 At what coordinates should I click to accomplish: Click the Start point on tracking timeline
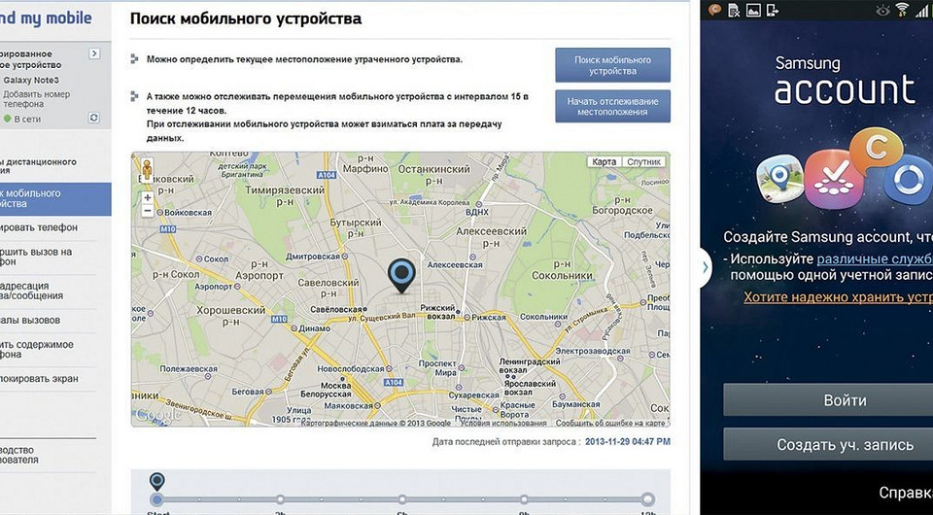pyautogui.click(x=156, y=498)
